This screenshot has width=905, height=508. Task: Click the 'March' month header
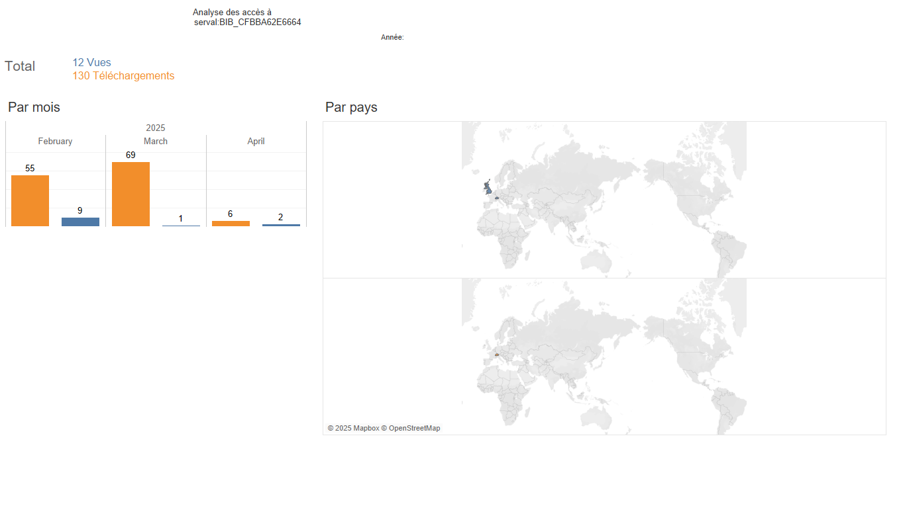[156, 141]
